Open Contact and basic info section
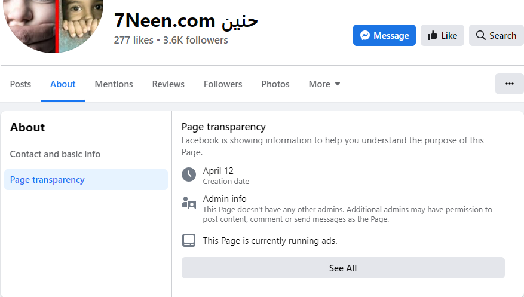 (55, 154)
